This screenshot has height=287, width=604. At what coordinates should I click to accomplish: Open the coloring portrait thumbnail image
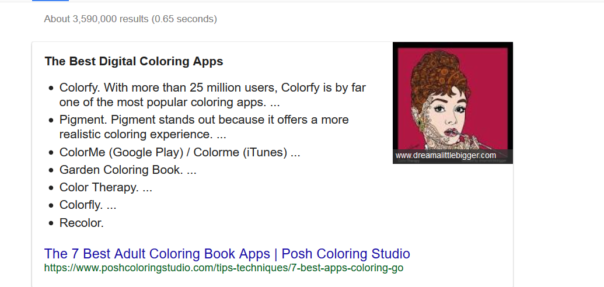pyautogui.click(x=453, y=96)
